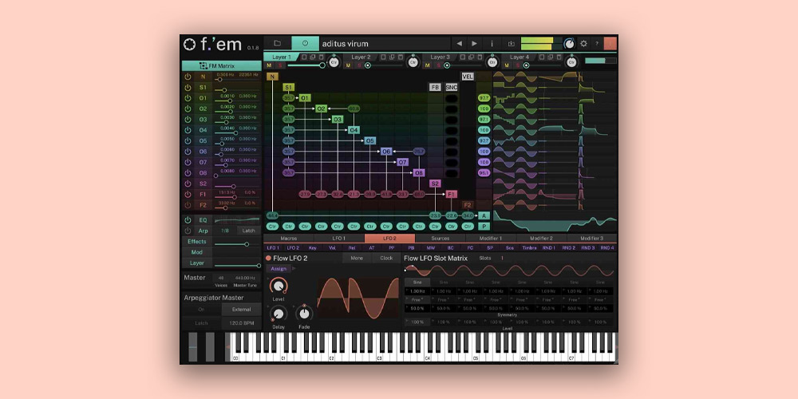
Task: Click the help question mark icon
Action: click(596, 43)
